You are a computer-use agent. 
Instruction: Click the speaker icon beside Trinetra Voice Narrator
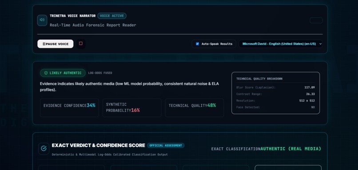coord(42,20)
